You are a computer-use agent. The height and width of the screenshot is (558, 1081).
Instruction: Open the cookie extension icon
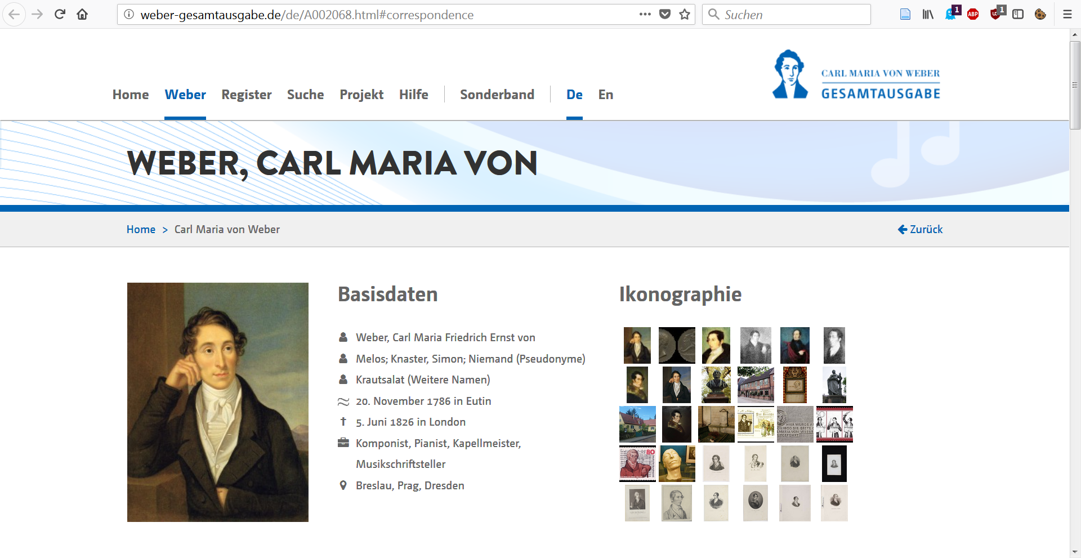pyautogui.click(x=1040, y=14)
